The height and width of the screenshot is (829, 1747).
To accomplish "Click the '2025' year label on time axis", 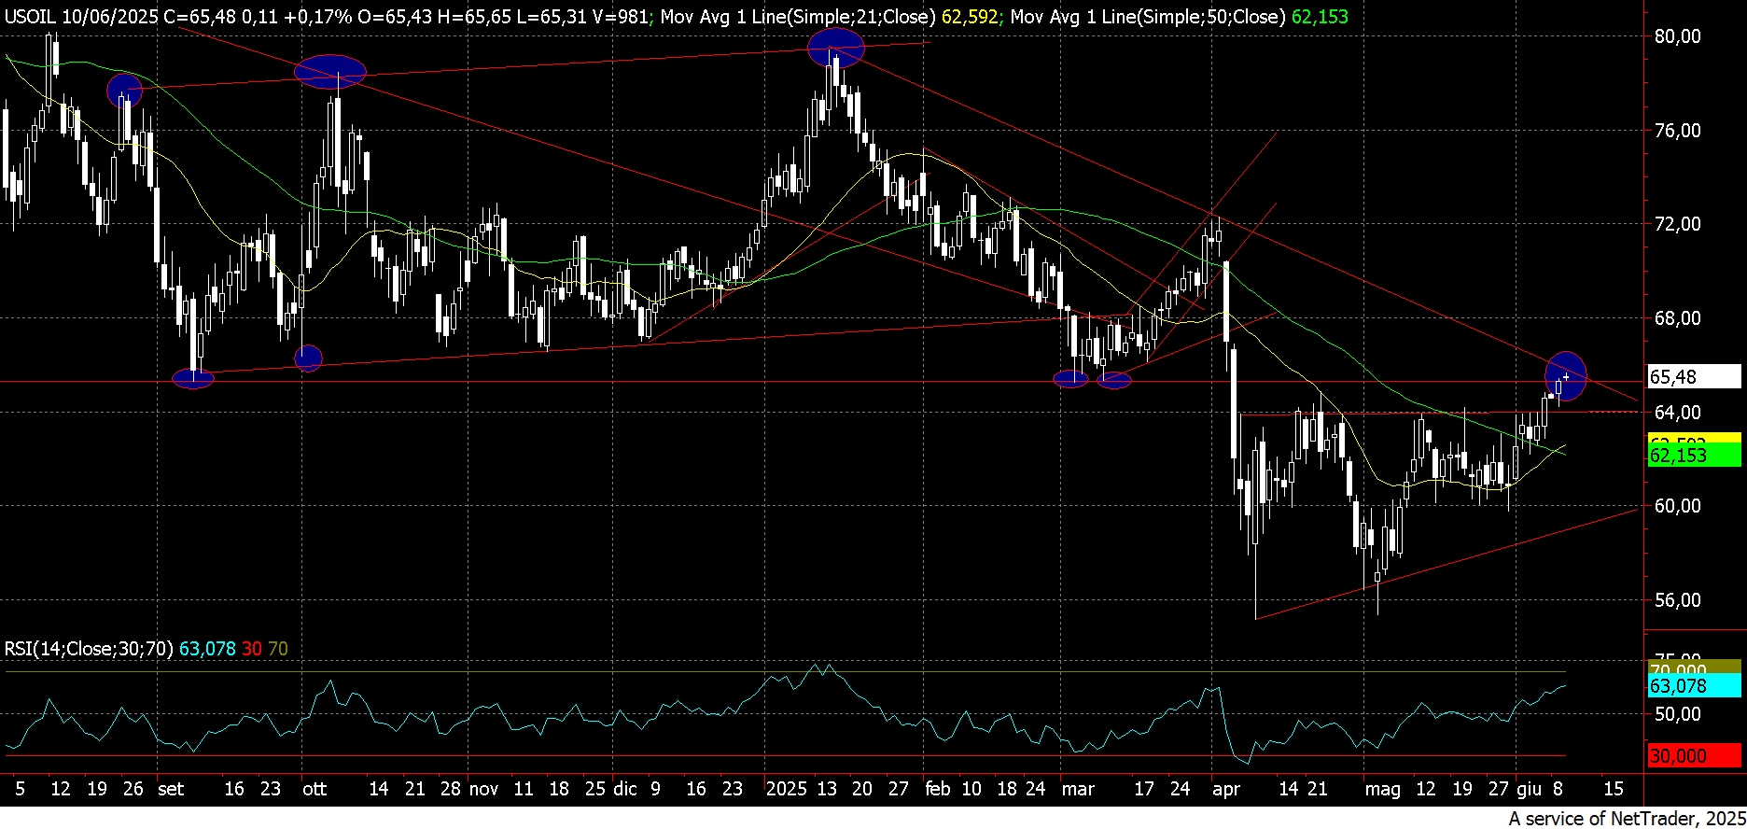I will tap(786, 789).
